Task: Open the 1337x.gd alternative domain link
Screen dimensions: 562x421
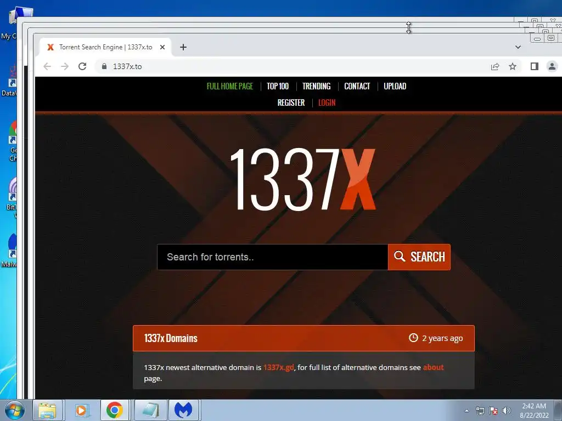Action: (278, 367)
